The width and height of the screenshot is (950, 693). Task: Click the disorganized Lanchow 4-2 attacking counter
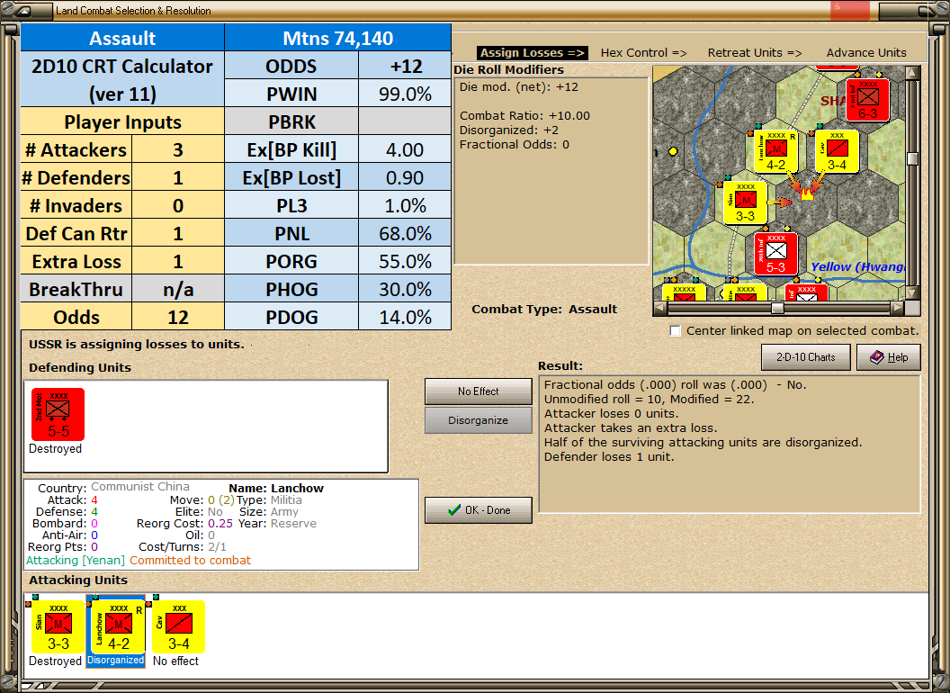click(115, 627)
